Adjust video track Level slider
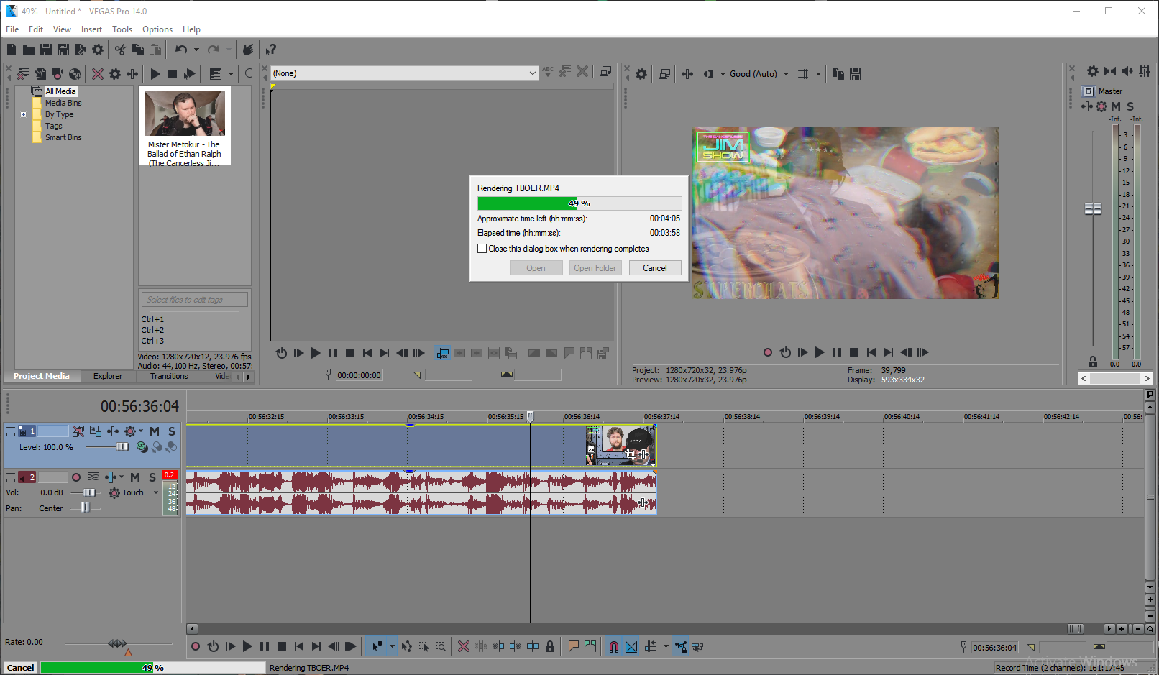Viewport: 1159px width, 675px height. pyautogui.click(x=122, y=447)
